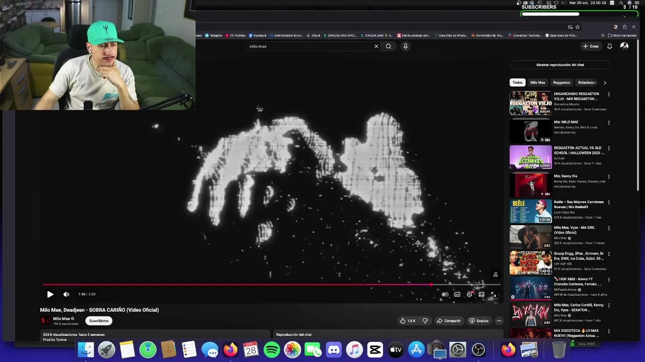Open the App Store from the dock
Screen dimensions: 645x362
[416, 349]
